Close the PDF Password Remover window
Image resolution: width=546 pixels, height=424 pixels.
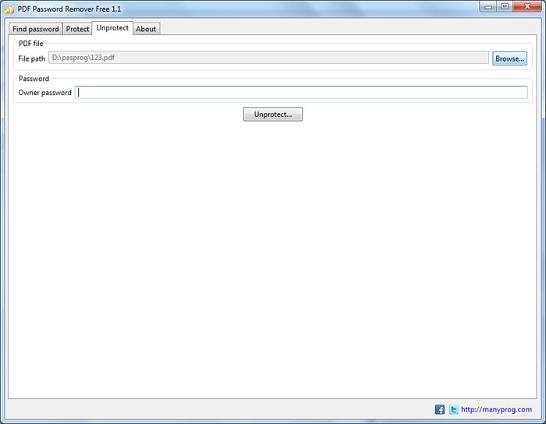pos(527,6)
